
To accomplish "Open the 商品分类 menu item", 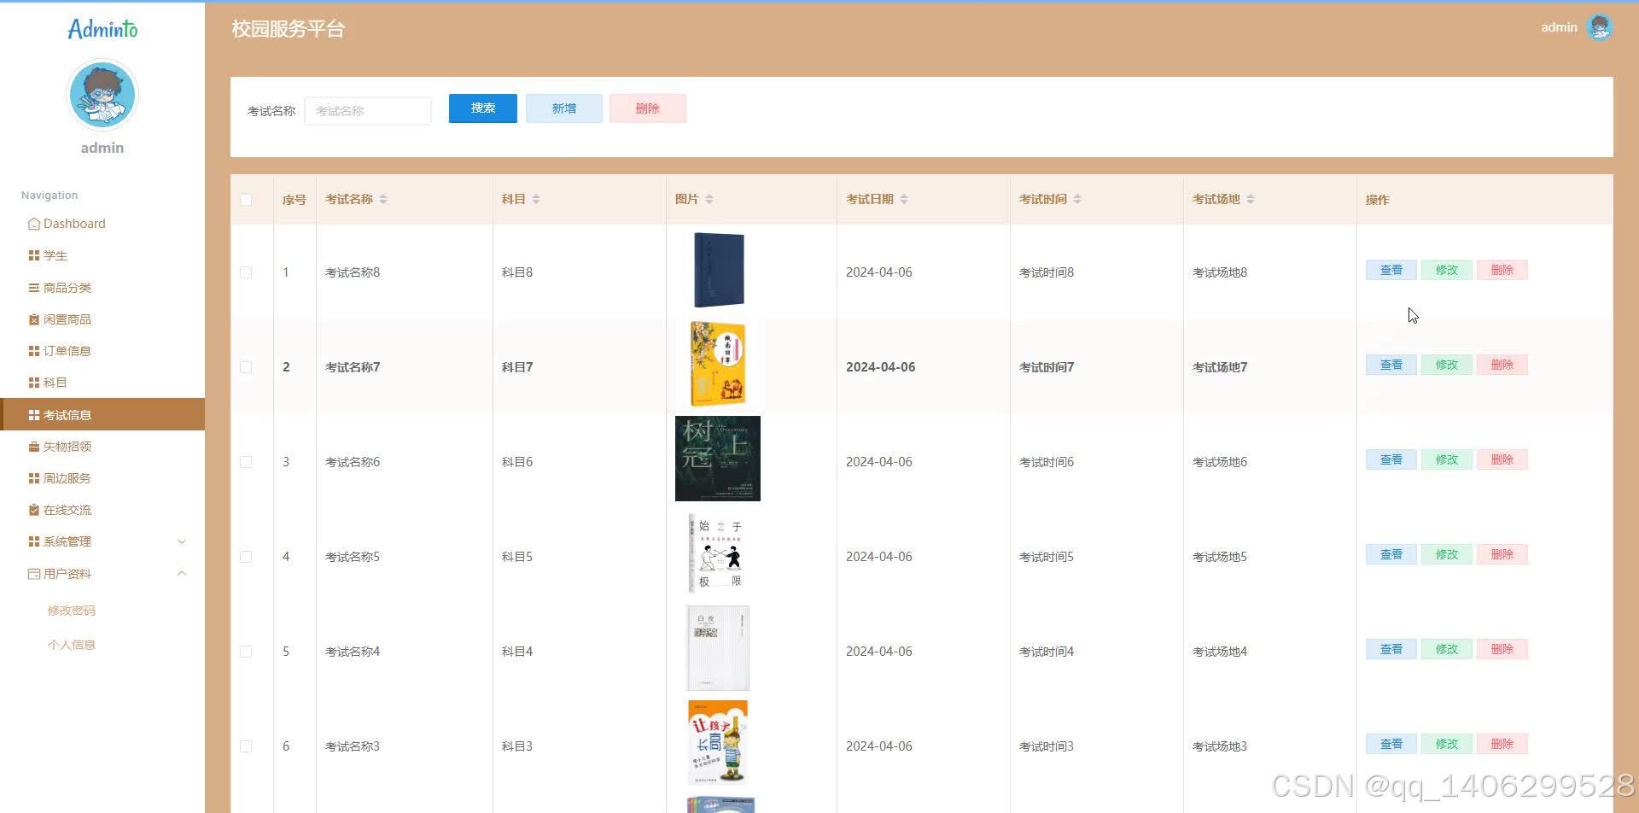I will click(x=102, y=288).
